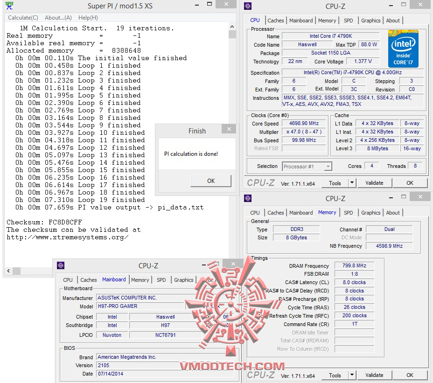
Task: Click the DRAM Frequency 799.8 MHz value
Action: pyautogui.click(x=354, y=265)
